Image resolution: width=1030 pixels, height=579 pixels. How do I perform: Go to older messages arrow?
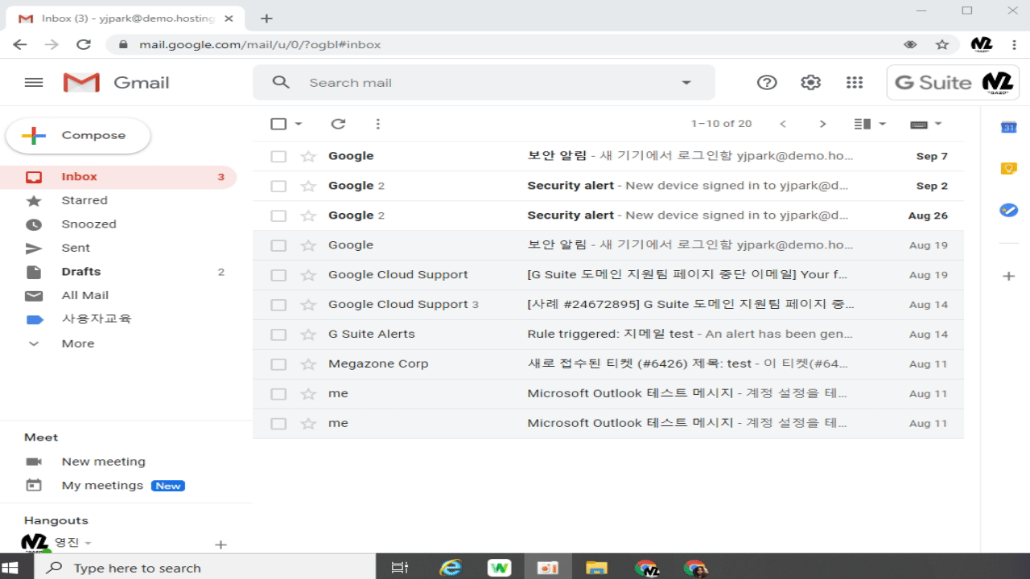822,124
